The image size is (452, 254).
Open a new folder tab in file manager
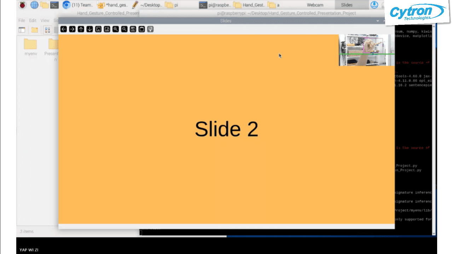click(x=34, y=30)
